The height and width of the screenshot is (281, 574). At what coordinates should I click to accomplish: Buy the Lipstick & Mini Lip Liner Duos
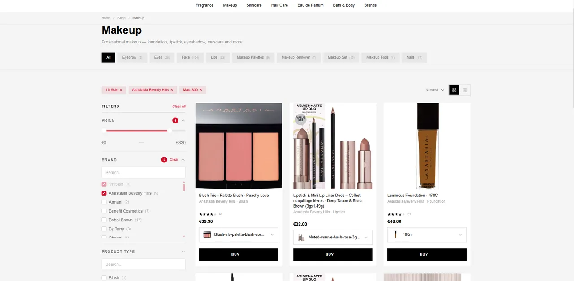pyautogui.click(x=333, y=255)
